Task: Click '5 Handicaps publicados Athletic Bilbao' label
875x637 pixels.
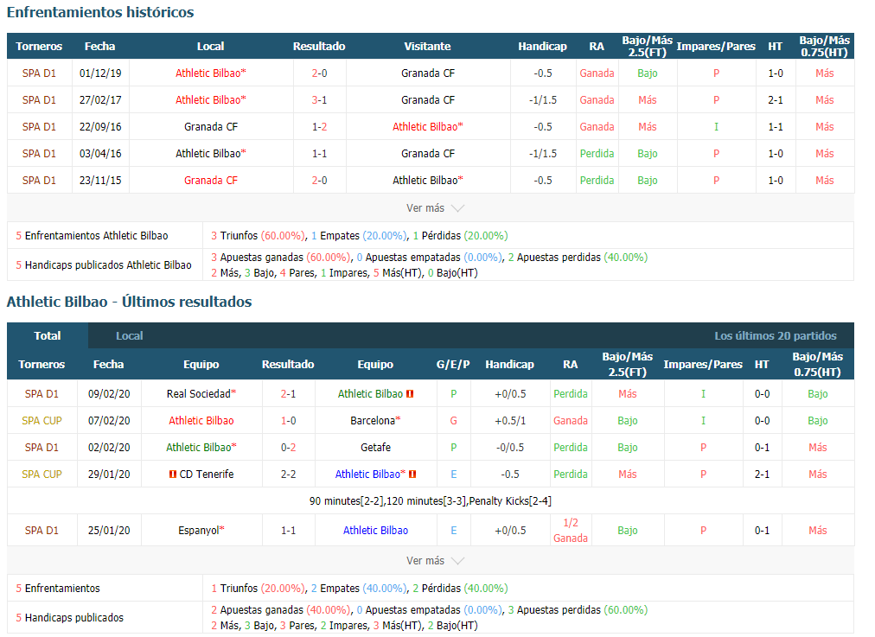Action: (104, 265)
